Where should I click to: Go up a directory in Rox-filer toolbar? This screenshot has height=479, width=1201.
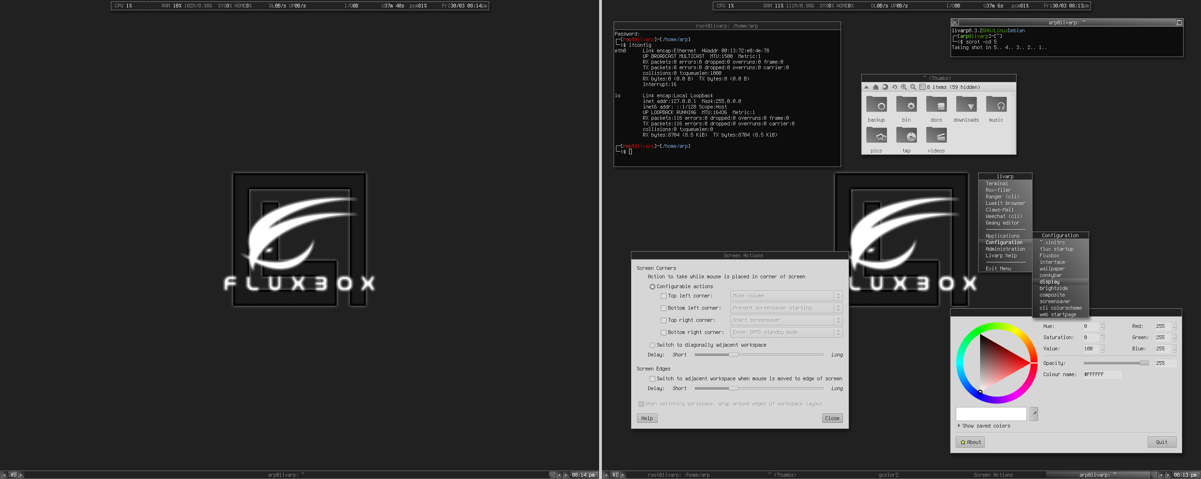866,87
